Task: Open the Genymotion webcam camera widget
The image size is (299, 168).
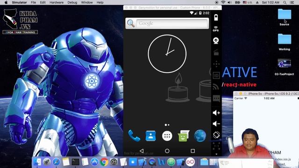Action: pos(216,41)
